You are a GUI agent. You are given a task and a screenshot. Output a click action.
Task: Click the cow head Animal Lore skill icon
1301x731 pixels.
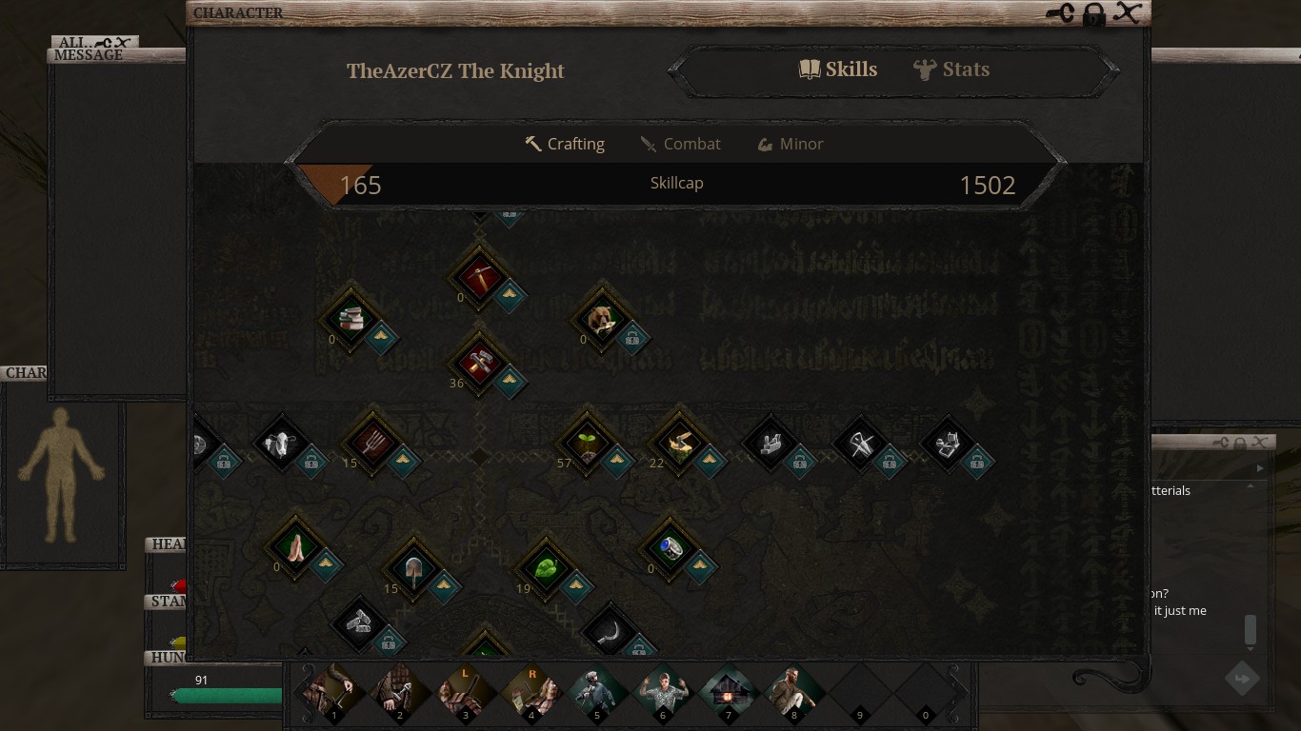click(282, 444)
